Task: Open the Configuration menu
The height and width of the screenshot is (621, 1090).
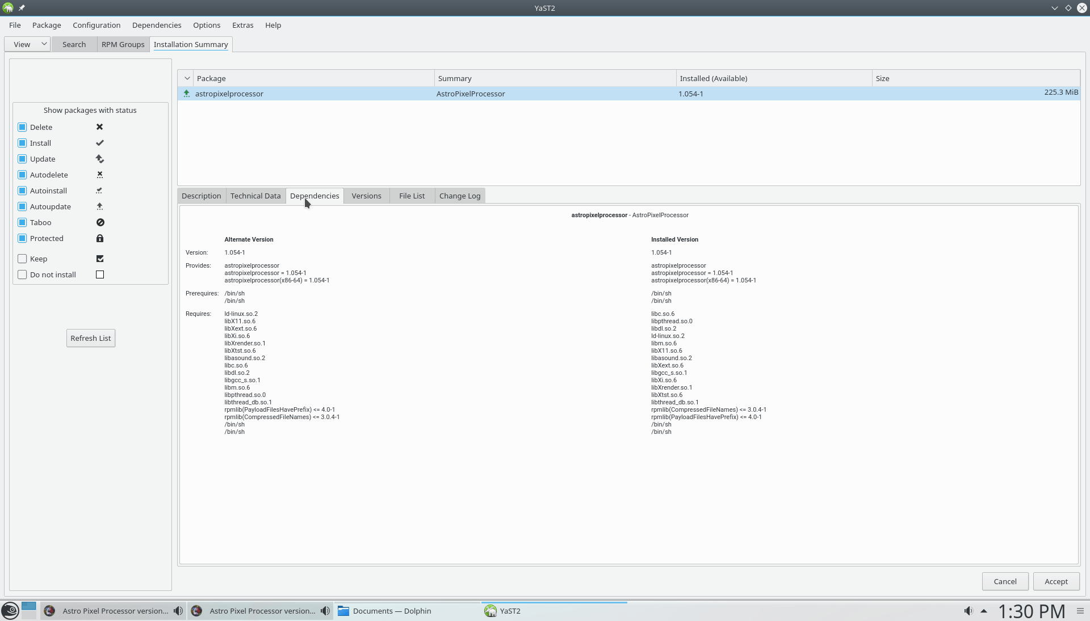Action: pyautogui.click(x=97, y=25)
